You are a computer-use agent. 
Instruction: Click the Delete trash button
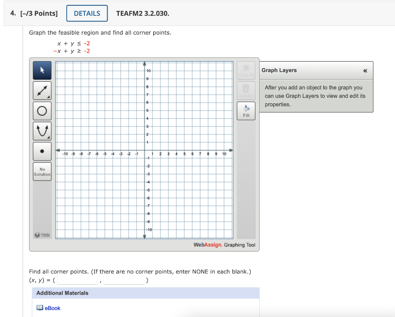coord(246,91)
